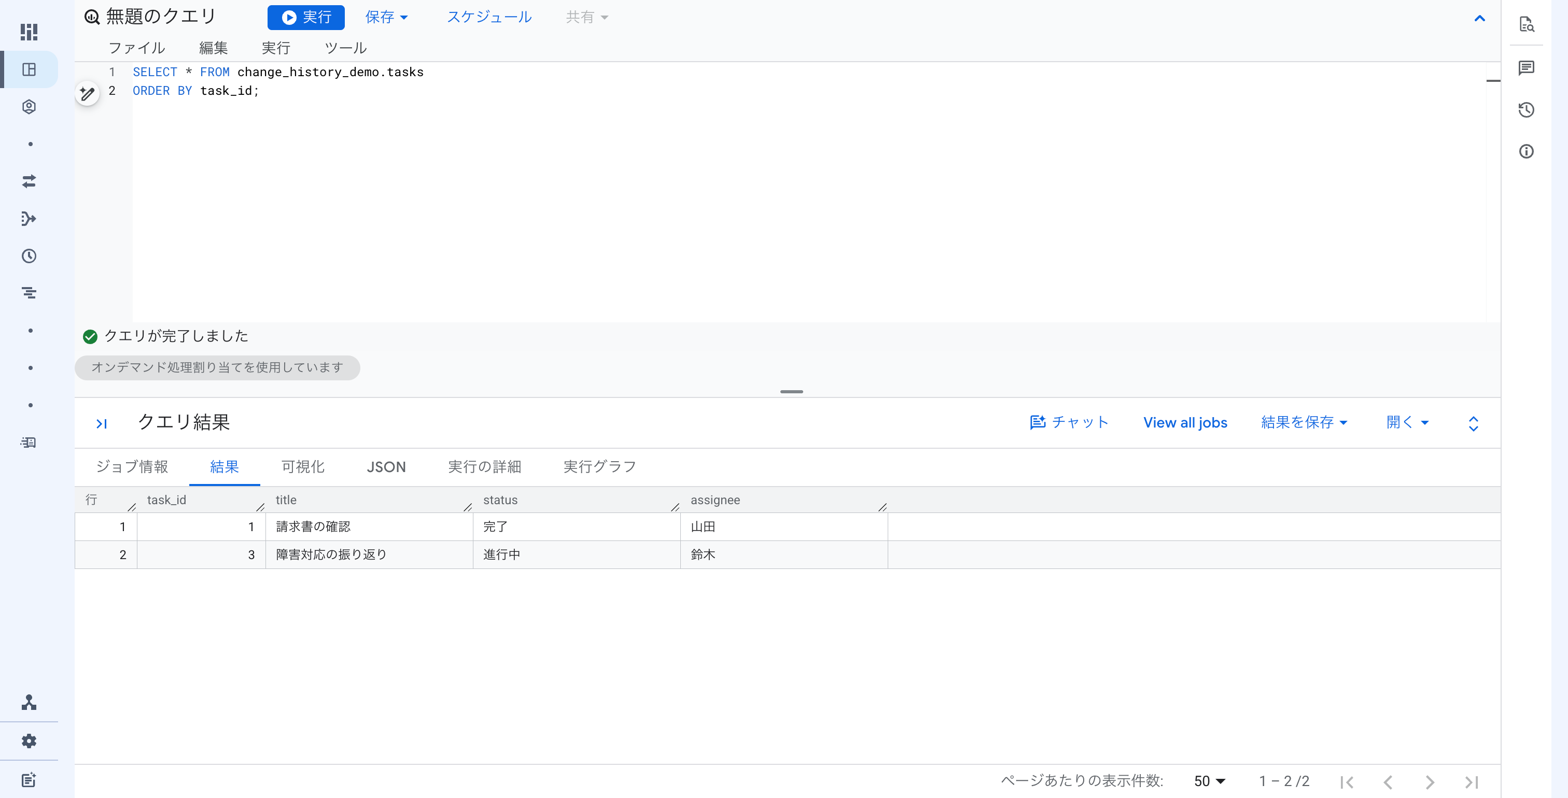Image resolution: width=1568 pixels, height=798 pixels.
Task: Run the query with 実行 button
Action: point(306,17)
